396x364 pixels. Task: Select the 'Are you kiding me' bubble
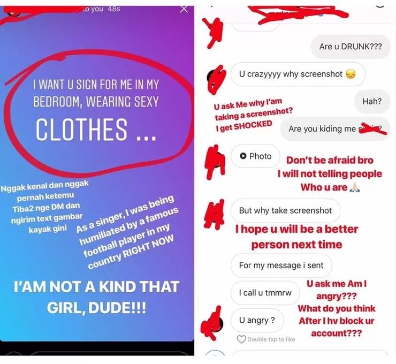[x=335, y=129]
